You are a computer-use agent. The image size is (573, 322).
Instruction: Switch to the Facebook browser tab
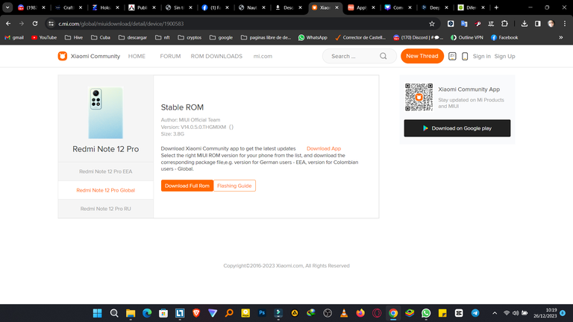pyautogui.click(x=215, y=7)
